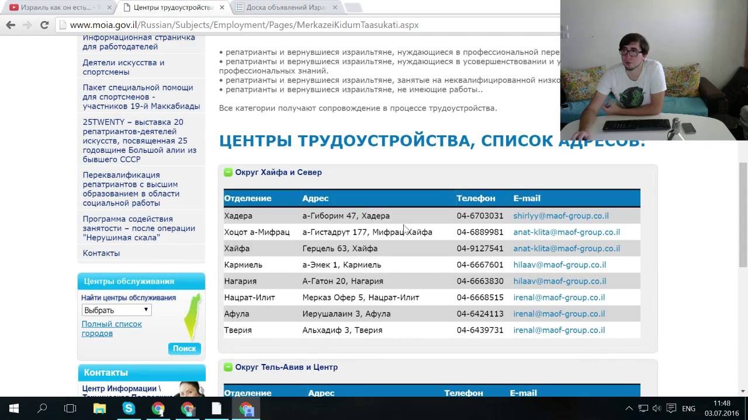Click the email link in the Хайфа row
748x420 pixels.
point(566,249)
